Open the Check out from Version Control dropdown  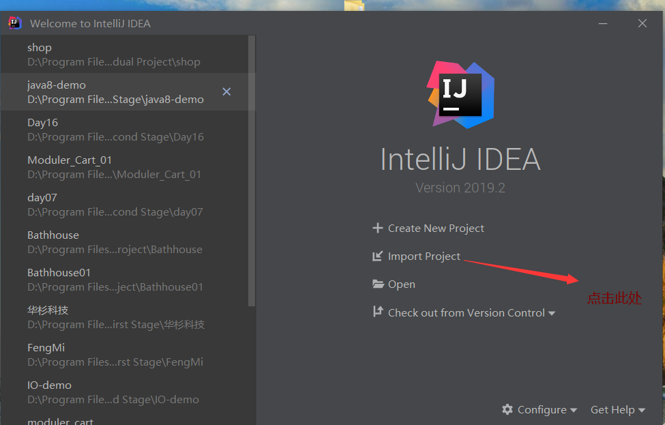click(552, 312)
